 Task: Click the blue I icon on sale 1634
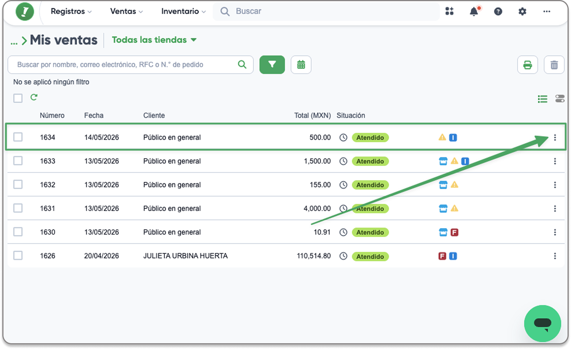click(x=453, y=138)
